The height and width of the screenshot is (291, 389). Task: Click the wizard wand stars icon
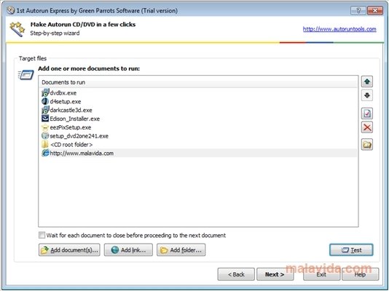(x=17, y=29)
